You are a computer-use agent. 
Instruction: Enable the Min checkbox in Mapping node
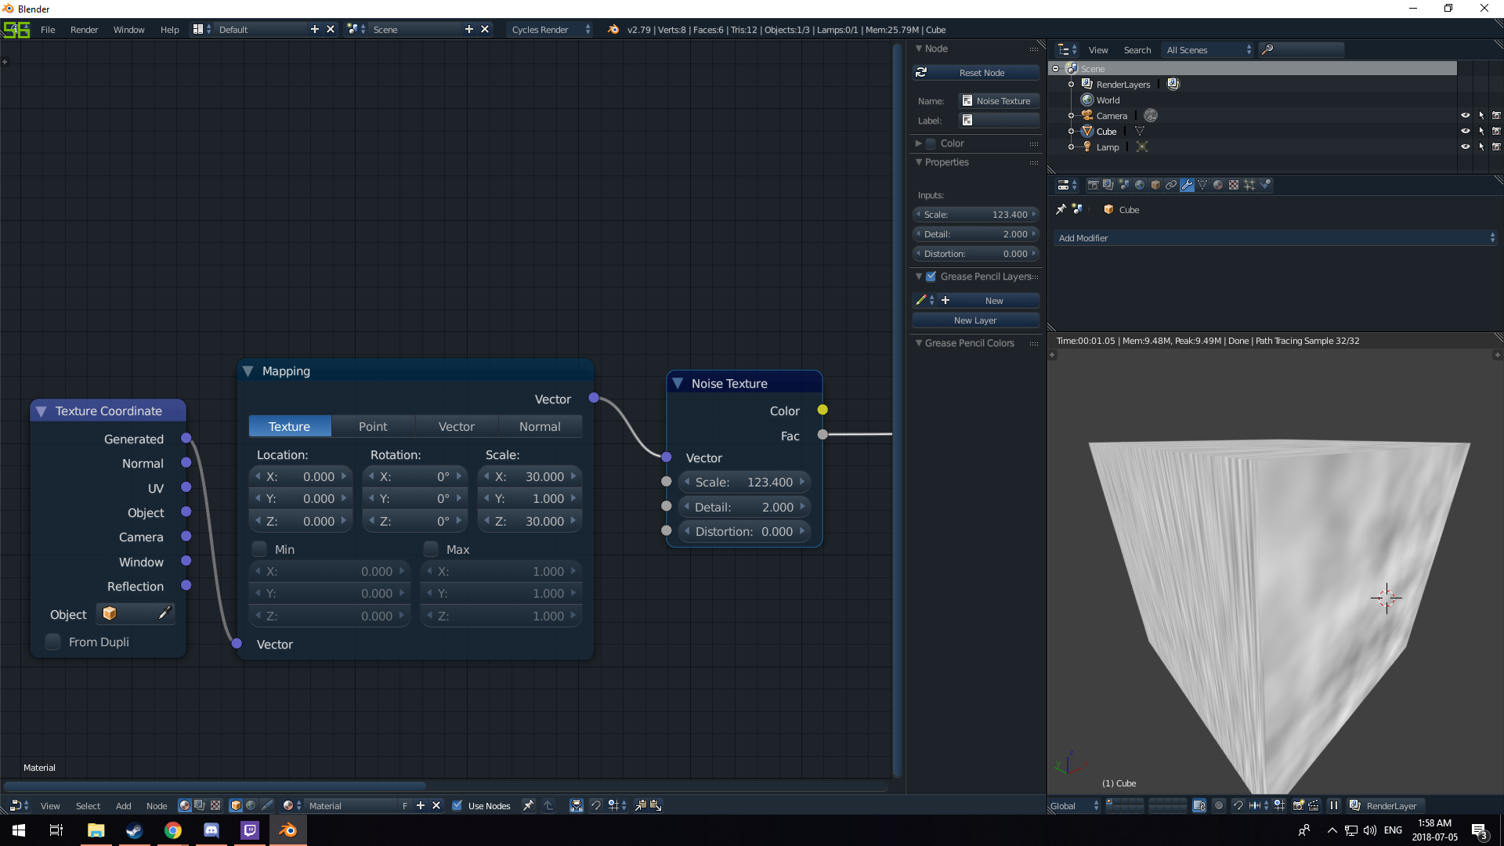click(260, 549)
